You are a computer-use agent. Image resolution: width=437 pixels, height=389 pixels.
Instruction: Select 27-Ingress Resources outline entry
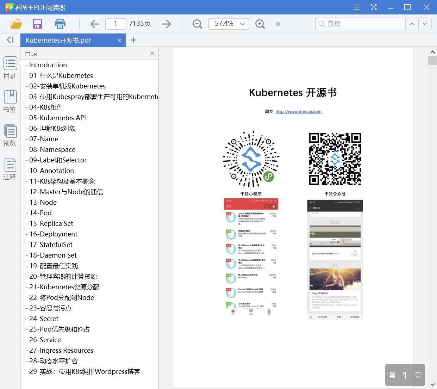[61, 350]
